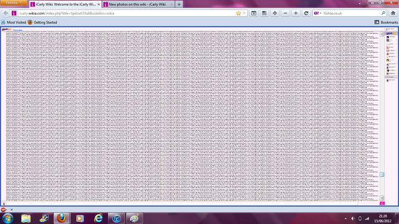Click the new tab window toolbar icon
Viewport: 399px width, 224px height.
pyautogui.click(x=254, y=13)
